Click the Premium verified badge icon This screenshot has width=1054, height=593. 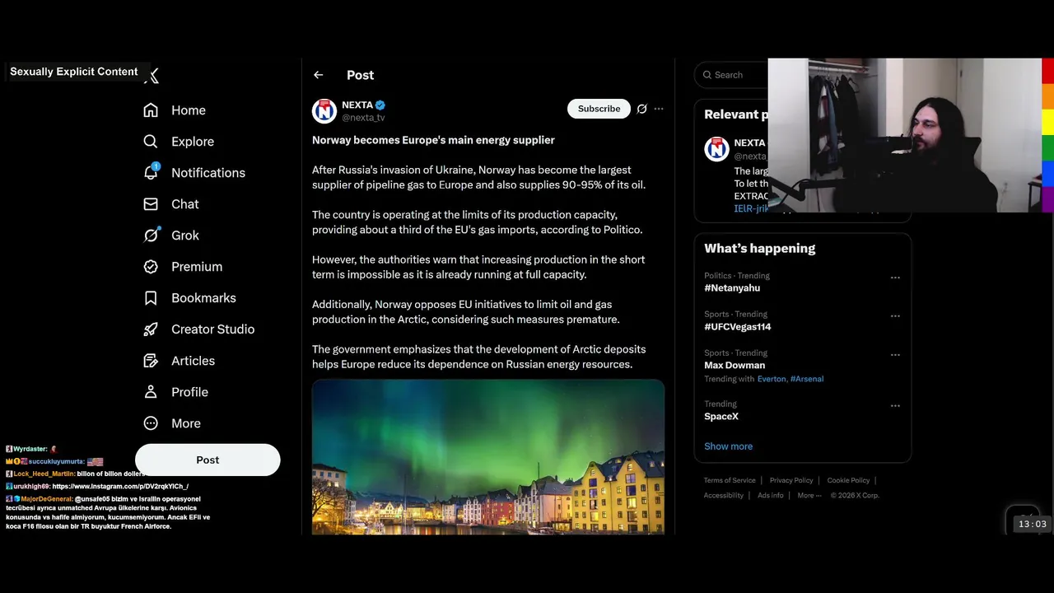151,267
